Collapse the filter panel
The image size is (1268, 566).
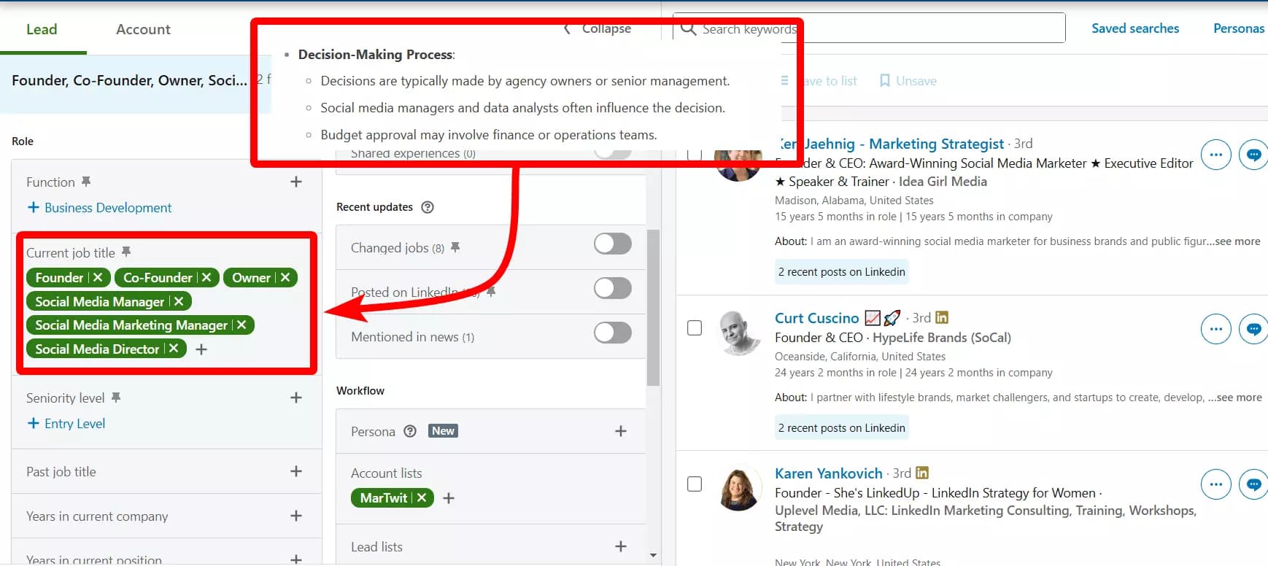point(598,28)
